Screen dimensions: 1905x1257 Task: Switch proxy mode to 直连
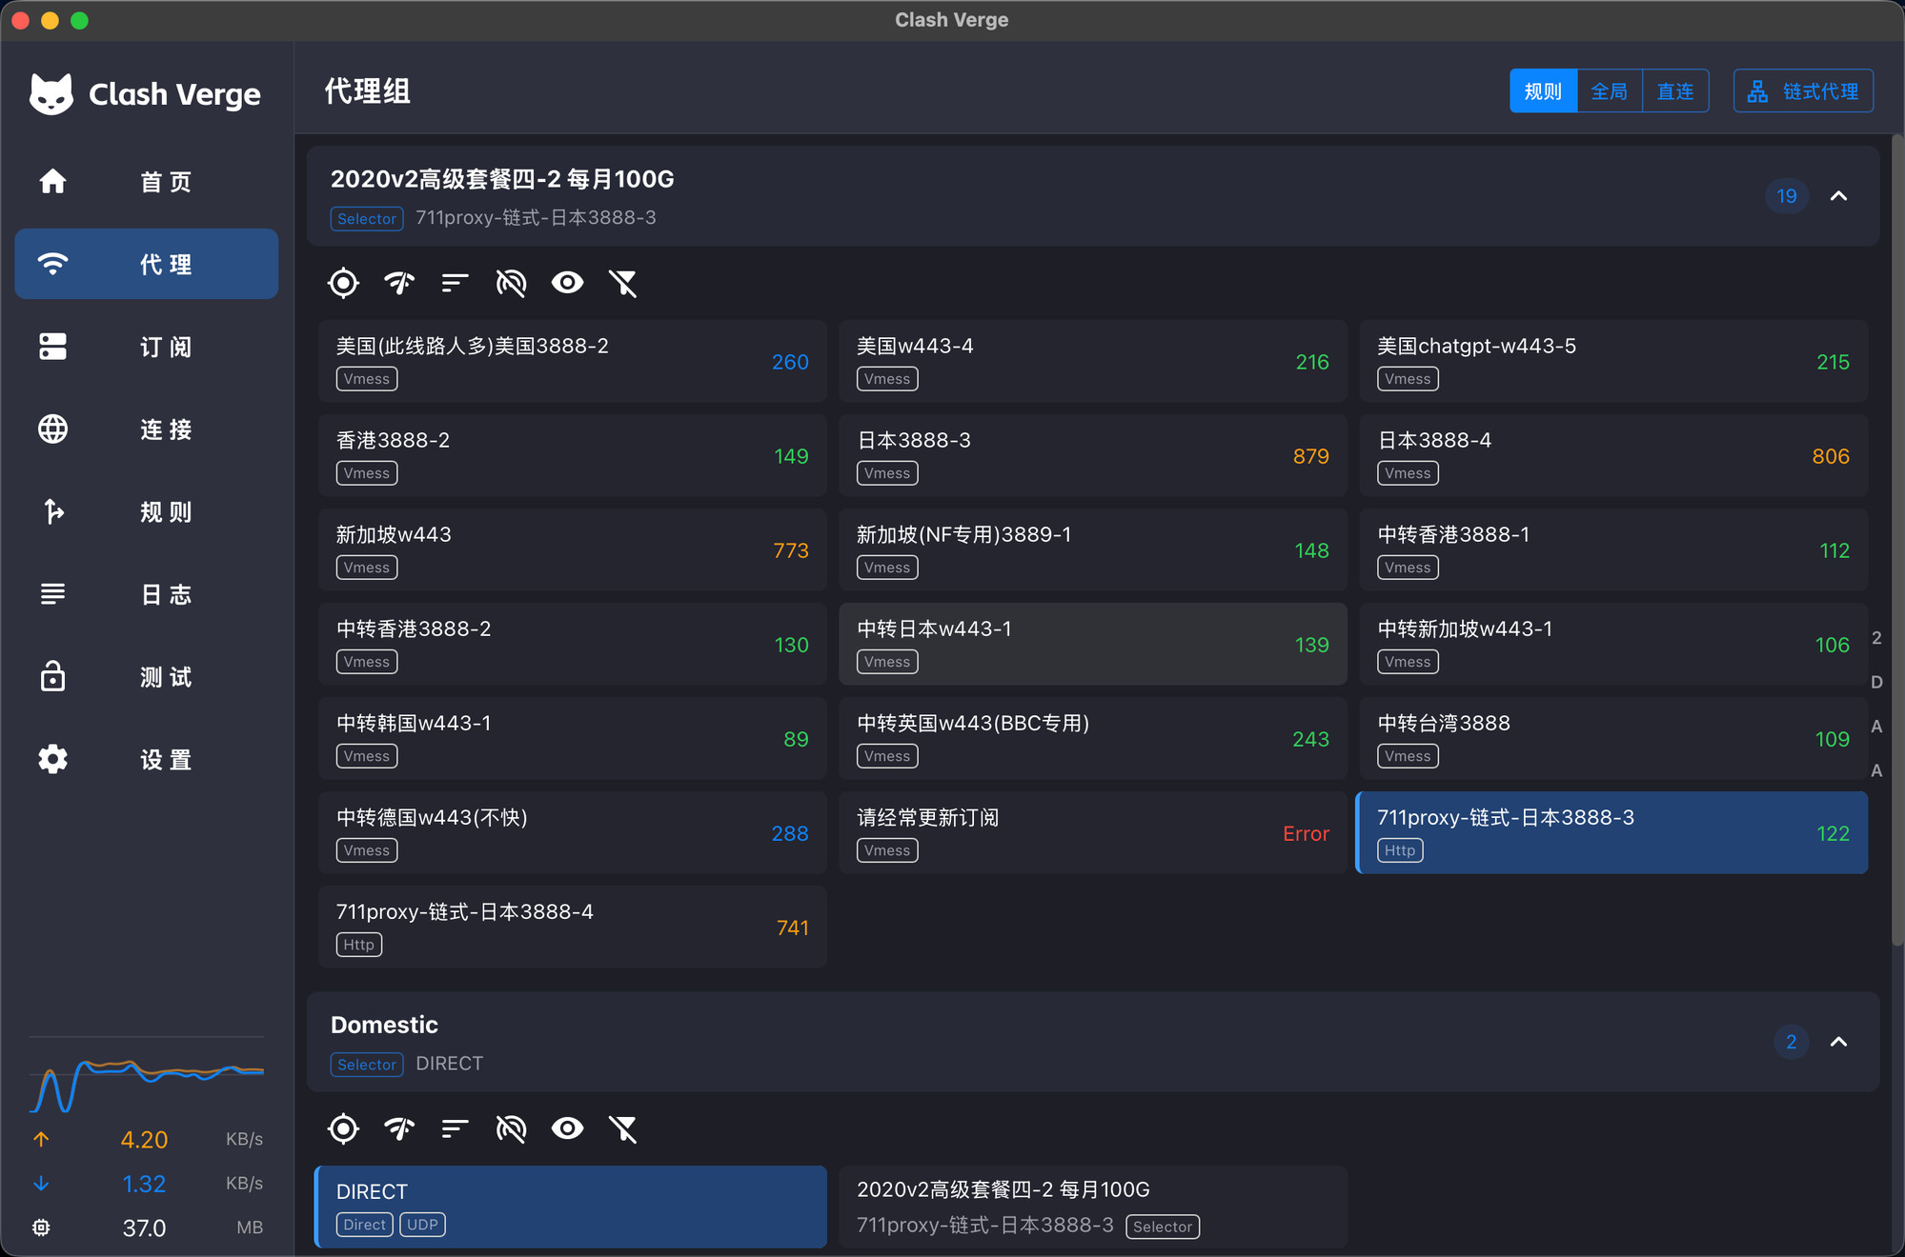(1675, 91)
